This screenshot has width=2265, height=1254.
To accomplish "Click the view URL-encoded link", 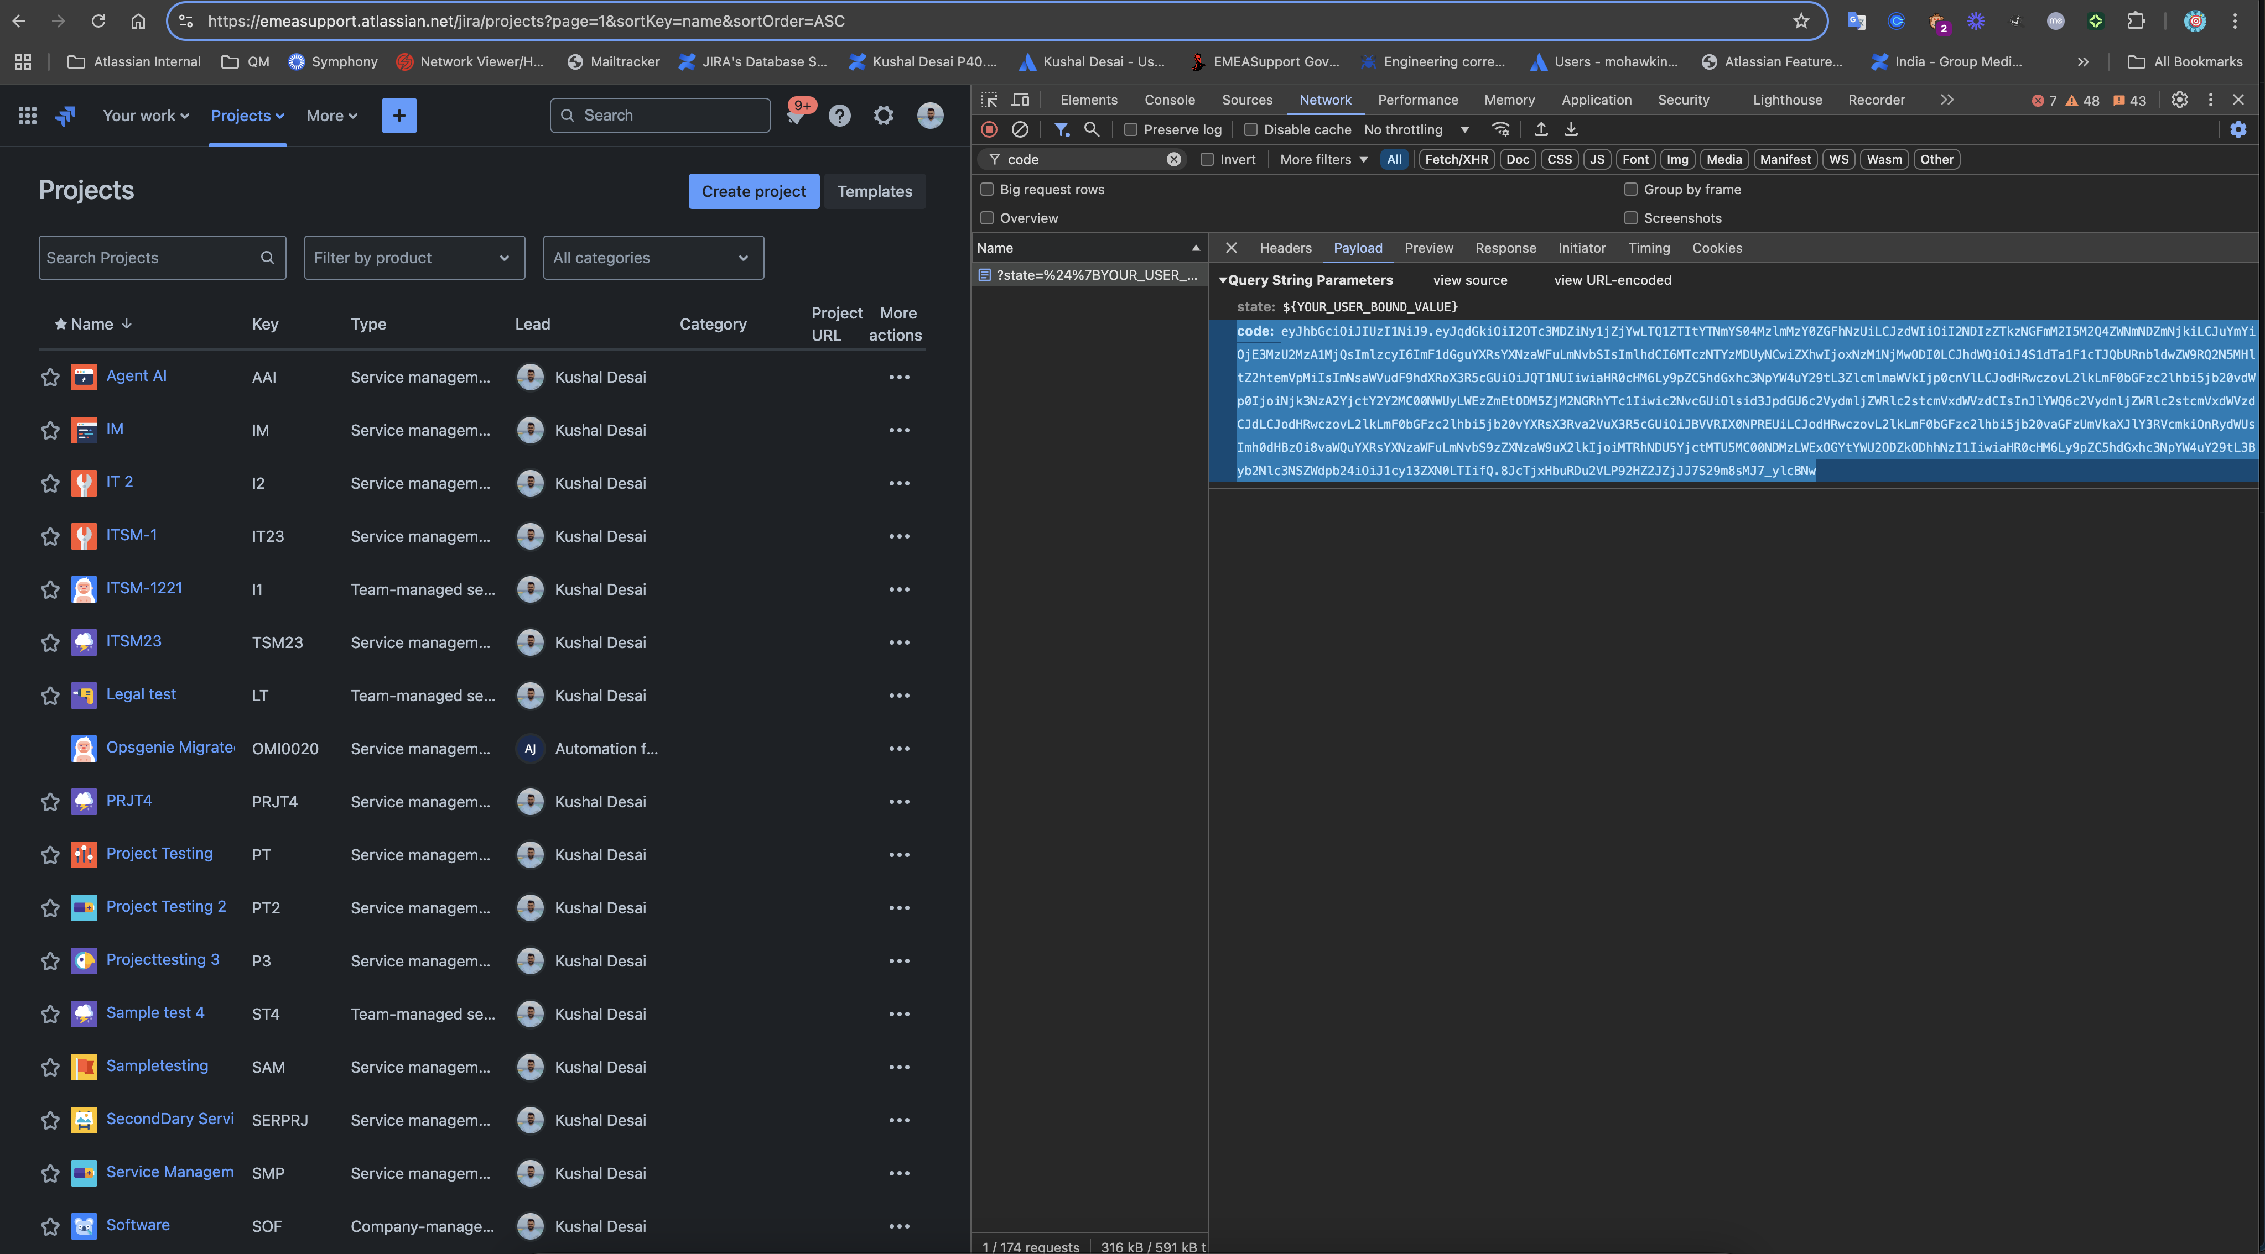I will point(1613,279).
